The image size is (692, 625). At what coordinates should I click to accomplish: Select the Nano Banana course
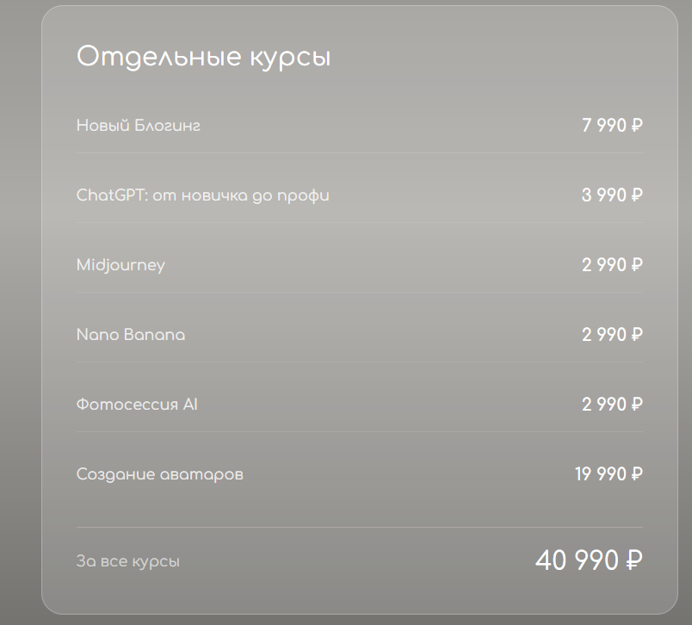click(130, 335)
